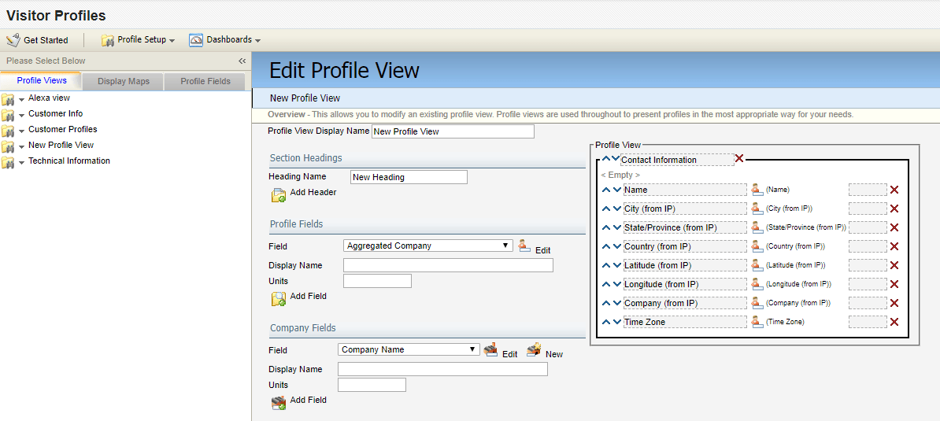The image size is (940, 421).
Task: Move the Name field up
Action: pyautogui.click(x=606, y=190)
